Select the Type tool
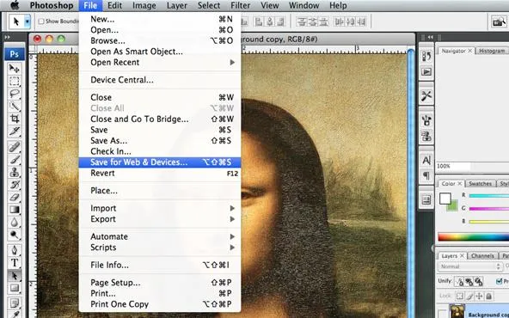This screenshot has width=509, height=318. pos(15,263)
